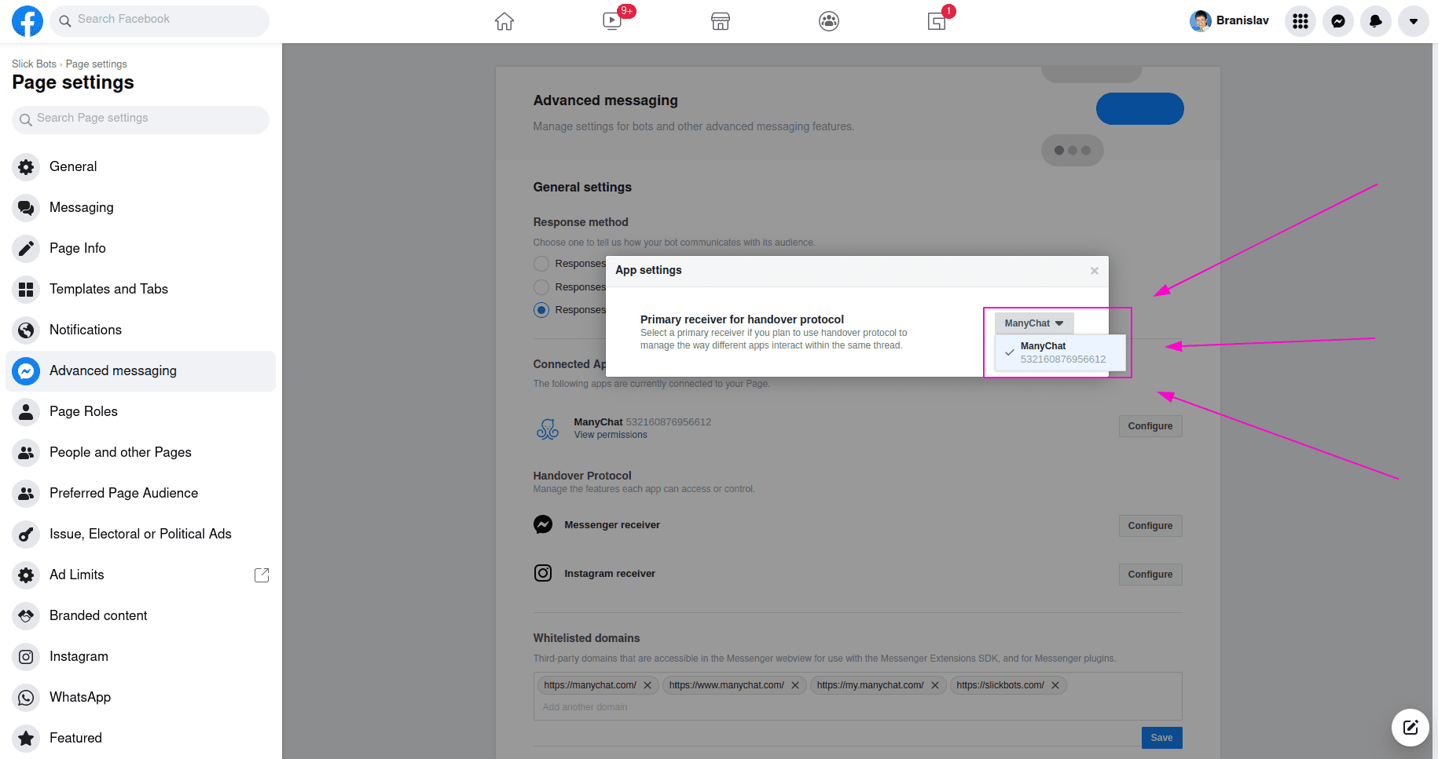Open People and other Pages
Screen dimensions: 1438x759
pos(141,452)
